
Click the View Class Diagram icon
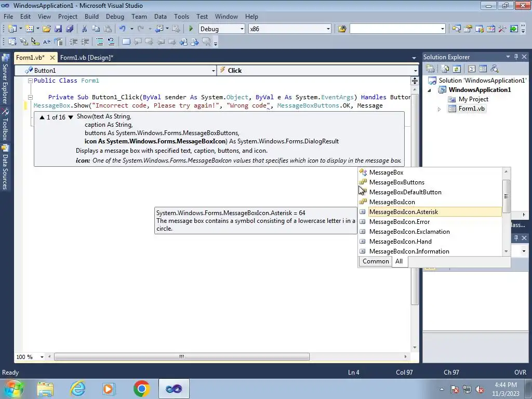point(495,69)
